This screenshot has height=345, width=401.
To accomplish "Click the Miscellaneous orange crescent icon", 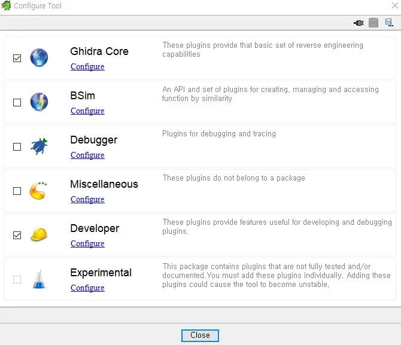I will (x=38, y=191).
